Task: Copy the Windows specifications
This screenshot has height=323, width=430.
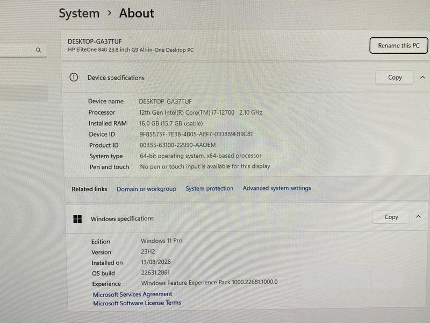Action: click(x=391, y=217)
